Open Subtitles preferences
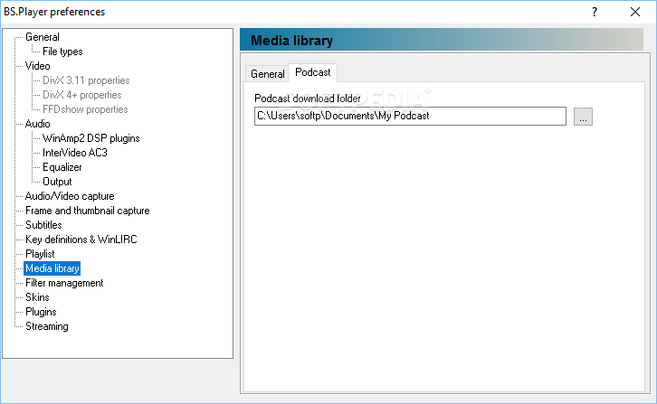This screenshot has height=404, width=657. coord(43,225)
